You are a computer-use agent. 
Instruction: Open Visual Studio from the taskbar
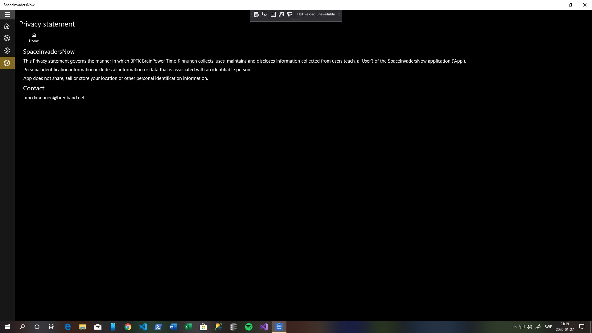point(264,327)
